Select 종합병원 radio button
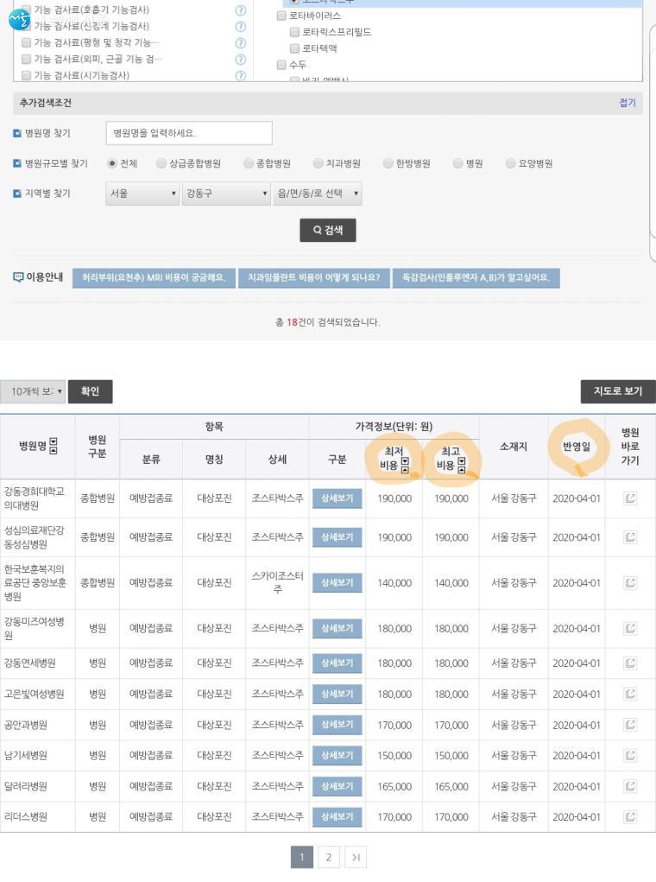This screenshot has height=882, width=656. tap(249, 163)
